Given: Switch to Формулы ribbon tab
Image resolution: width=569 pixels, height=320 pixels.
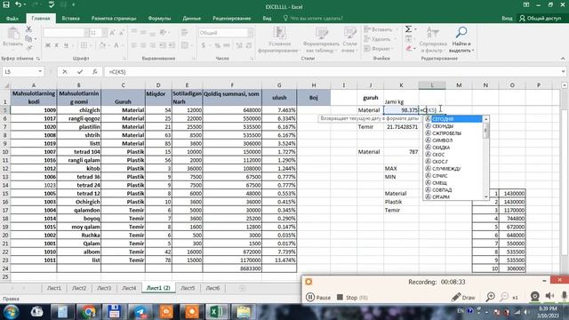Looking at the screenshot, I should click(159, 18).
